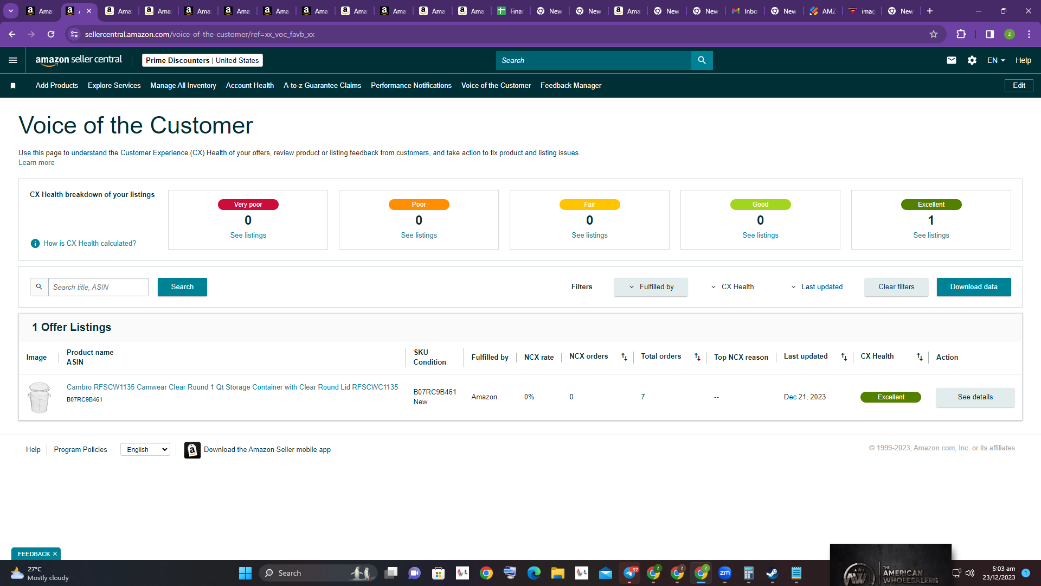Click the Amazon Seller mobile app icon

pos(192,450)
